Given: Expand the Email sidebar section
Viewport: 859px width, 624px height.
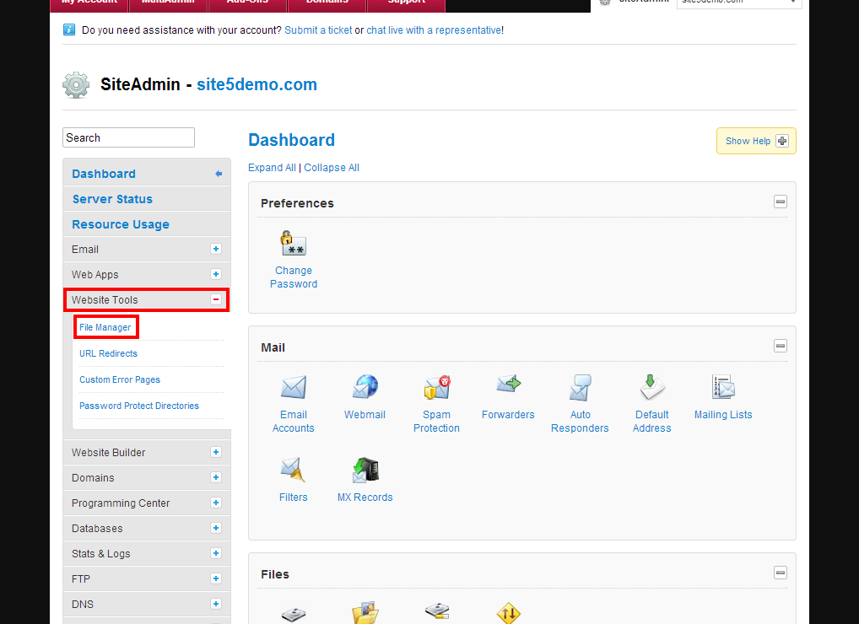Looking at the screenshot, I should 216,249.
